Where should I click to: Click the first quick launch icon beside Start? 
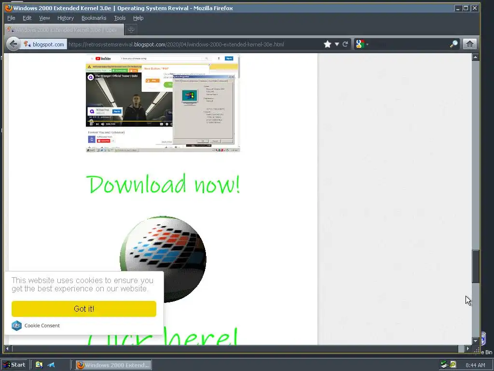pos(39,365)
